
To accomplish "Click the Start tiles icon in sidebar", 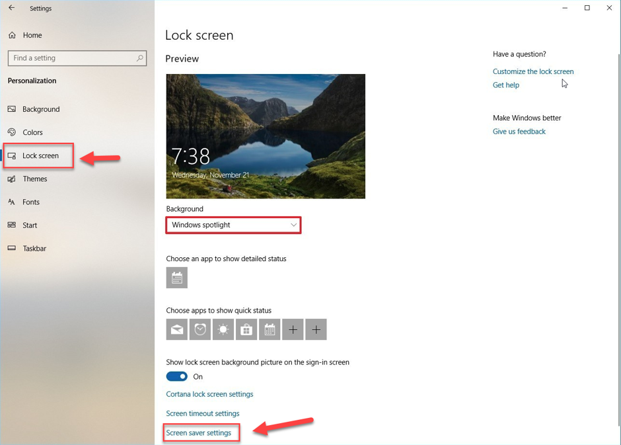I will 12,225.
